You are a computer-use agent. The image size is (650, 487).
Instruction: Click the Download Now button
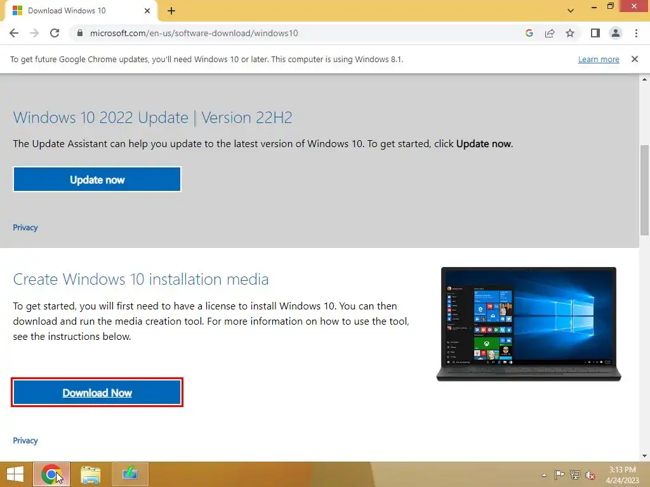pyautogui.click(x=97, y=392)
